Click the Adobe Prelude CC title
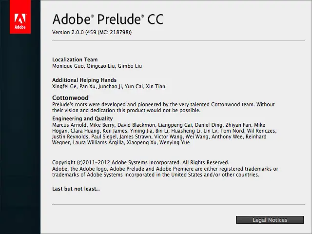Screen dimensions: 312x234 pyautogui.click(x=108, y=19)
